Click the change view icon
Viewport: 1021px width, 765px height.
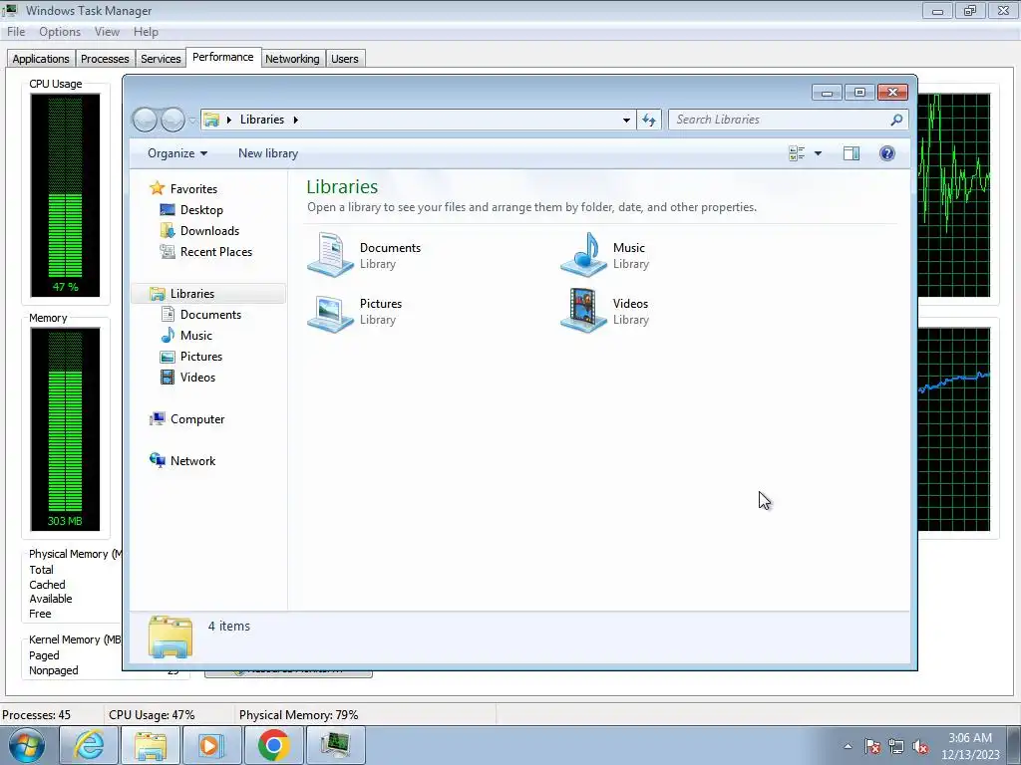click(x=797, y=153)
